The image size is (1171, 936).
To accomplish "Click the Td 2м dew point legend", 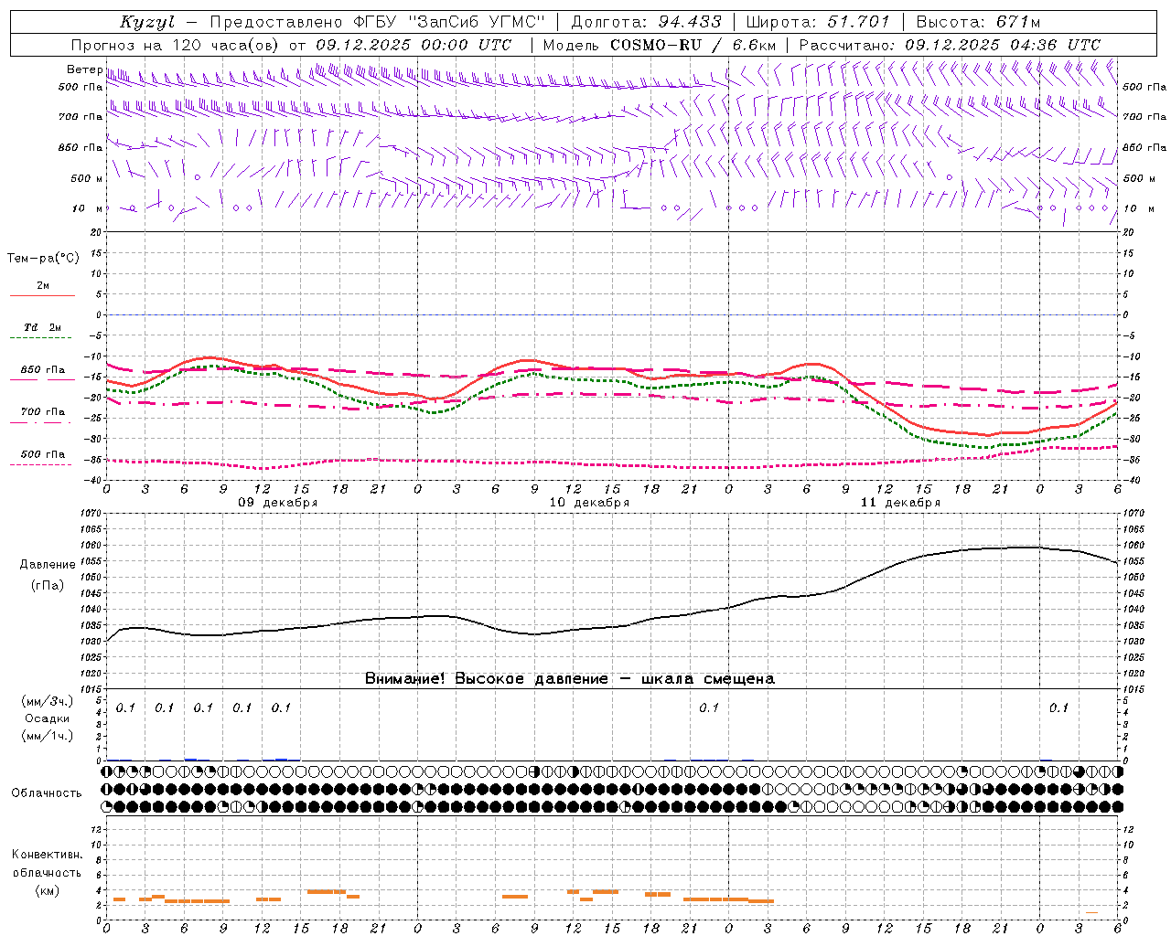I will coord(43,327).
